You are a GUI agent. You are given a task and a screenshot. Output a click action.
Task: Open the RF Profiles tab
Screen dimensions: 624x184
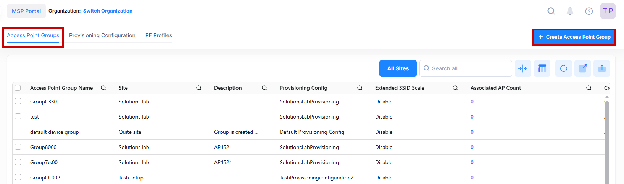[158, 35]
